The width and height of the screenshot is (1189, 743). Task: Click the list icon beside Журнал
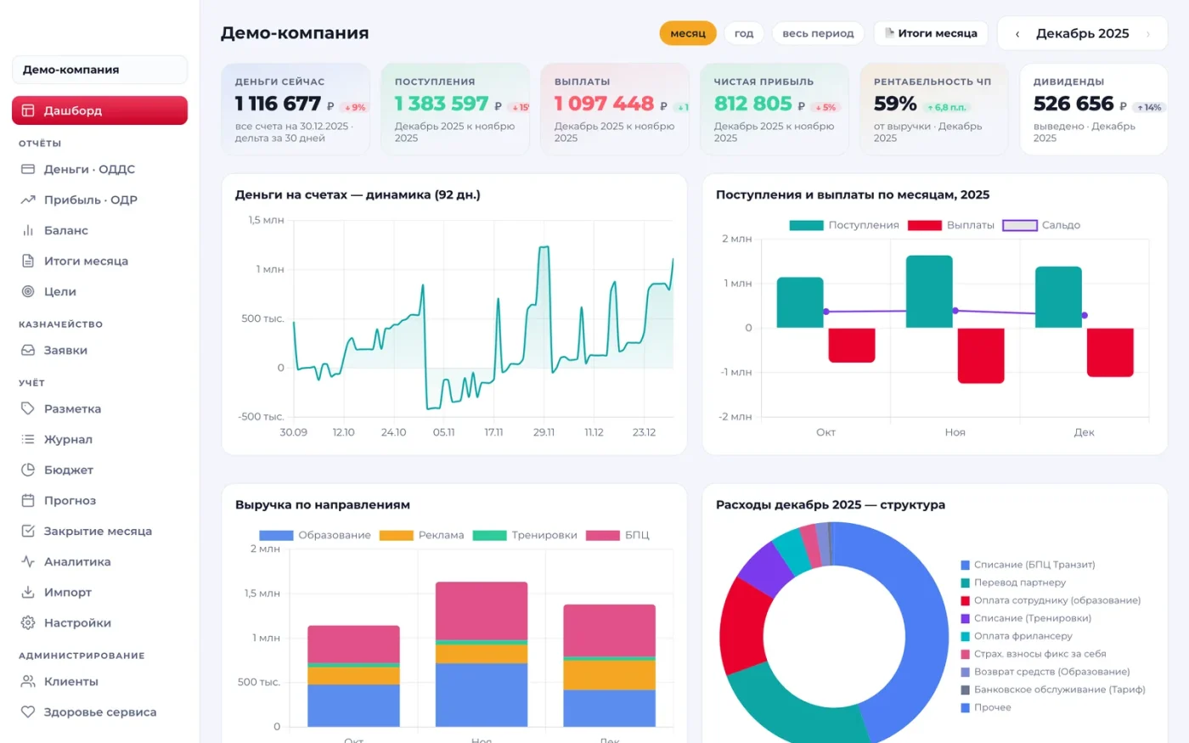pos(28,439)
